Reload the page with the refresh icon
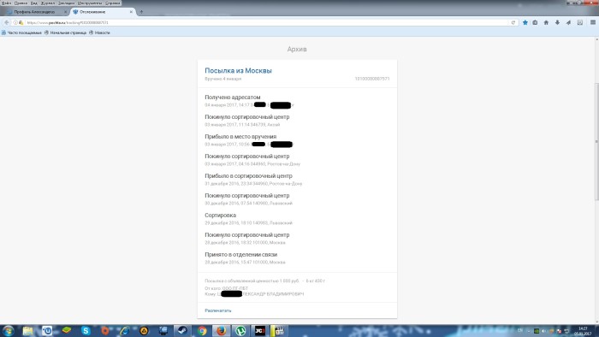This screenshot has height=337, width=599. point(513,22)
